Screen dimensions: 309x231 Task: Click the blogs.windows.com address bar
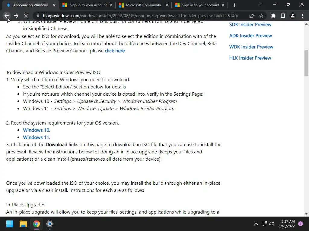coord(140,16)
